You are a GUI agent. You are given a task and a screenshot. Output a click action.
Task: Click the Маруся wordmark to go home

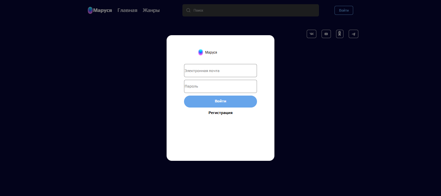pyautogui.click(x=102, y=10)
